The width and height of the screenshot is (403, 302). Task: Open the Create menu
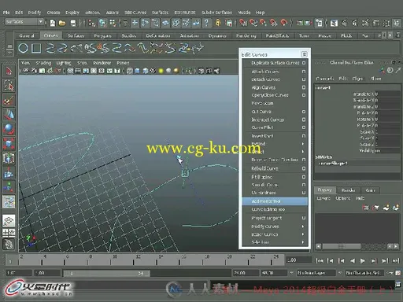click(x=54, y=13)
